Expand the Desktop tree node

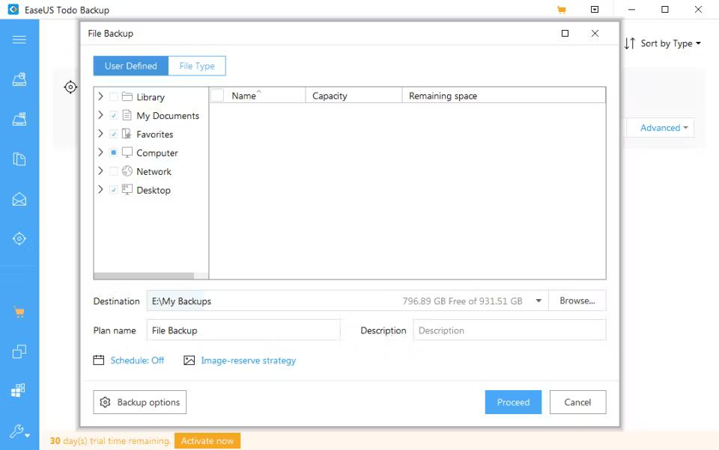100,190
